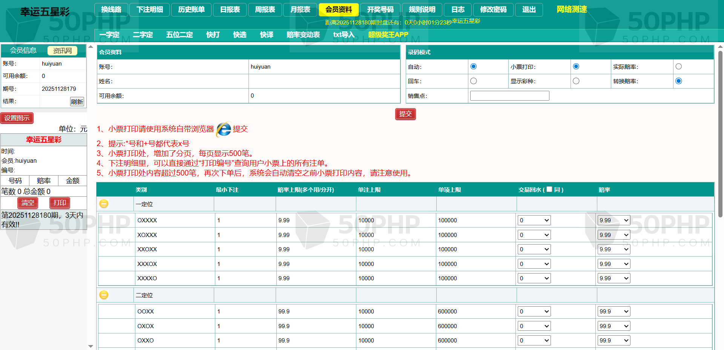Switch to the 快打 menu item

213,35
